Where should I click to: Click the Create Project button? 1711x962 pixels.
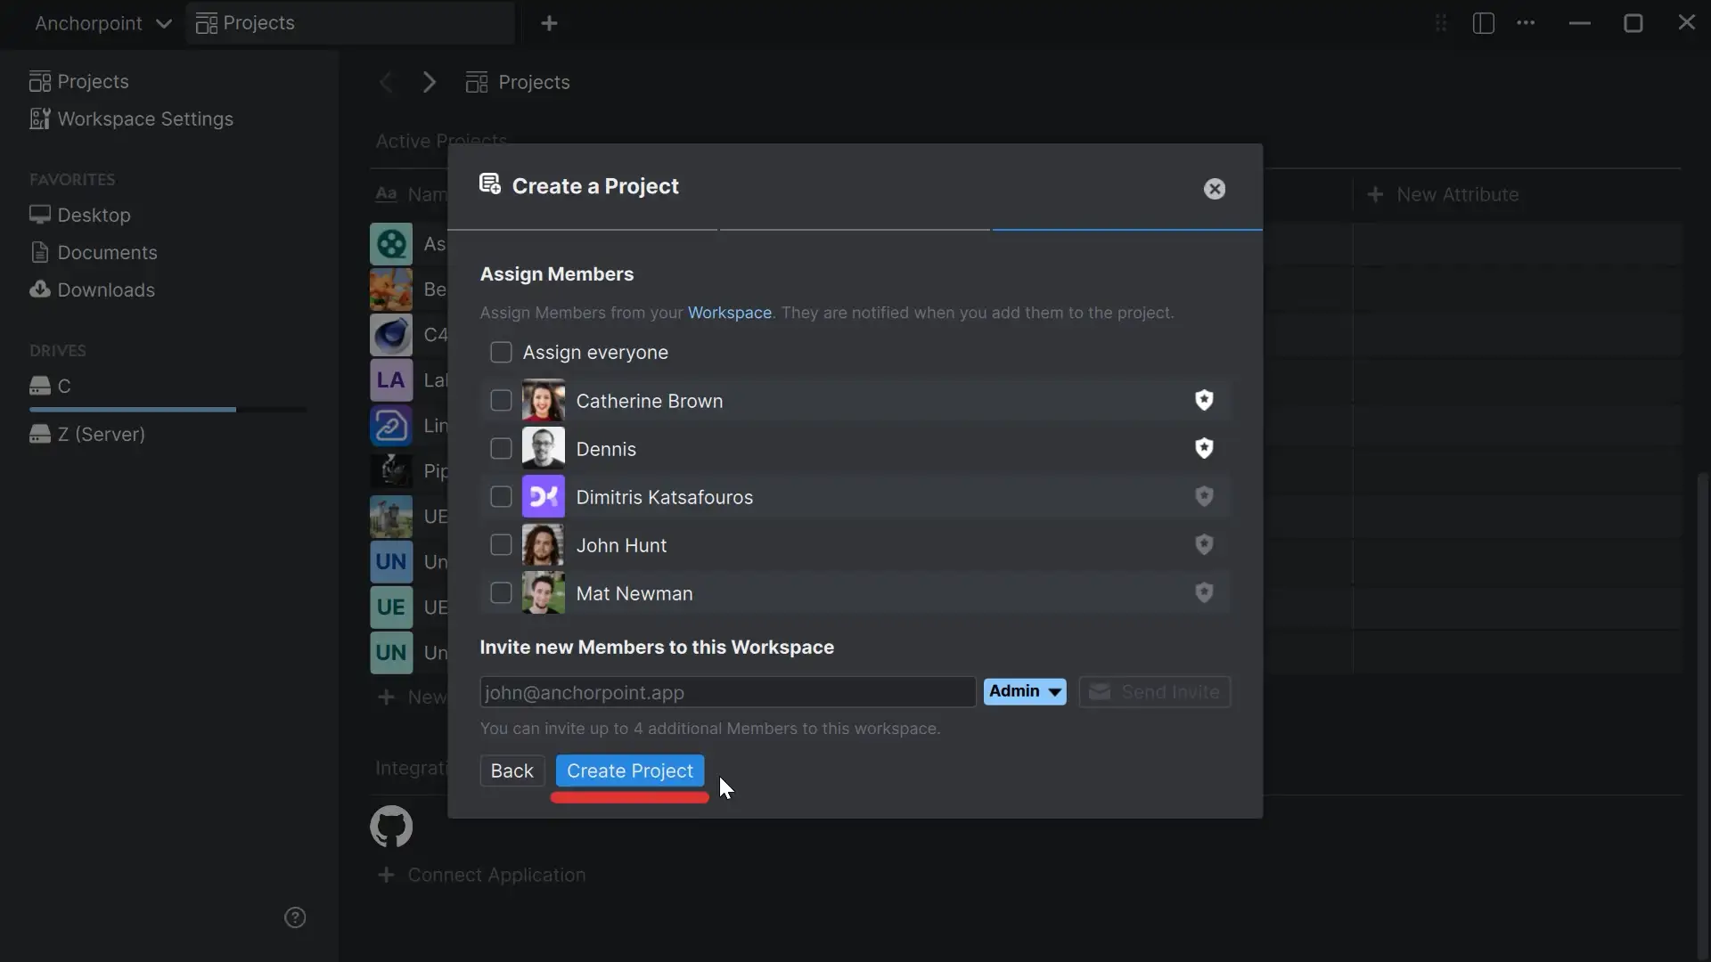(629, 770)
